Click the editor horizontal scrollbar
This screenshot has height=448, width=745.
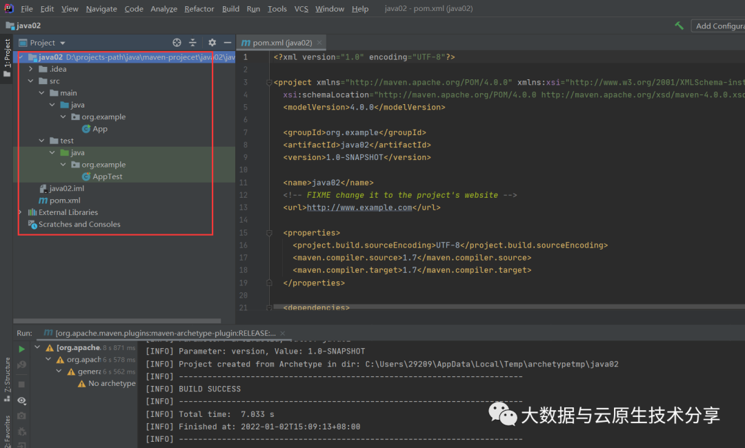pos(508,307)
